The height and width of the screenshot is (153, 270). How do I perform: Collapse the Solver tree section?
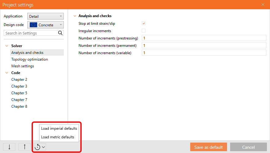[7, 46]
